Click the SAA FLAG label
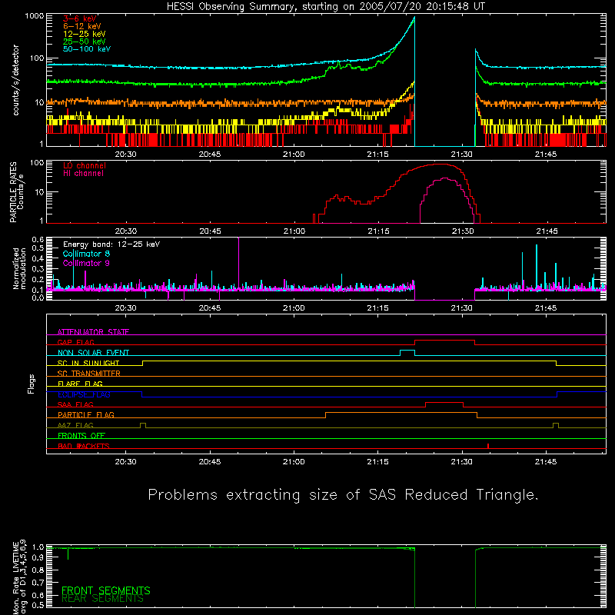Image resolution: width=615 pixels, height=615 pixels. [75, 404]
